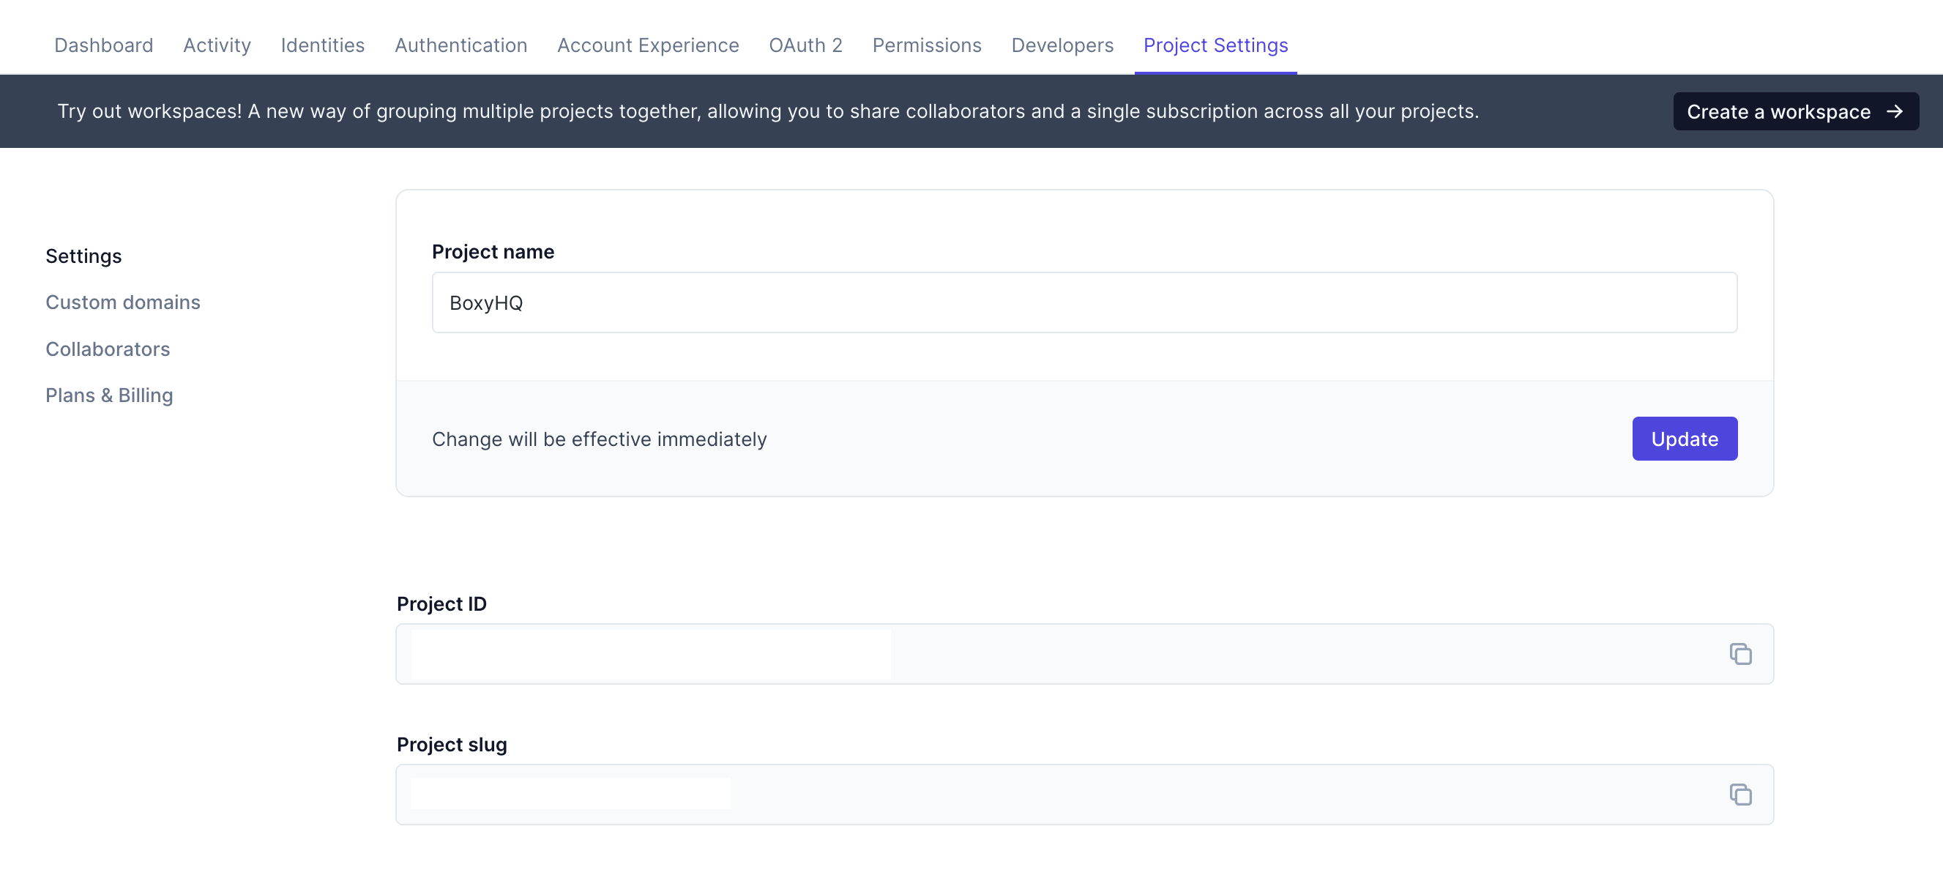Open the Collaborators section
The width and height of the screenshot is (1943, 870).
tap(107, 349)
